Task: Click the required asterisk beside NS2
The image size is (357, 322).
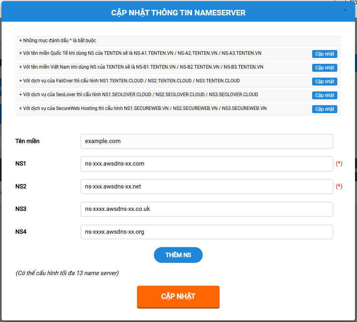Action: [x=339, y=186]
